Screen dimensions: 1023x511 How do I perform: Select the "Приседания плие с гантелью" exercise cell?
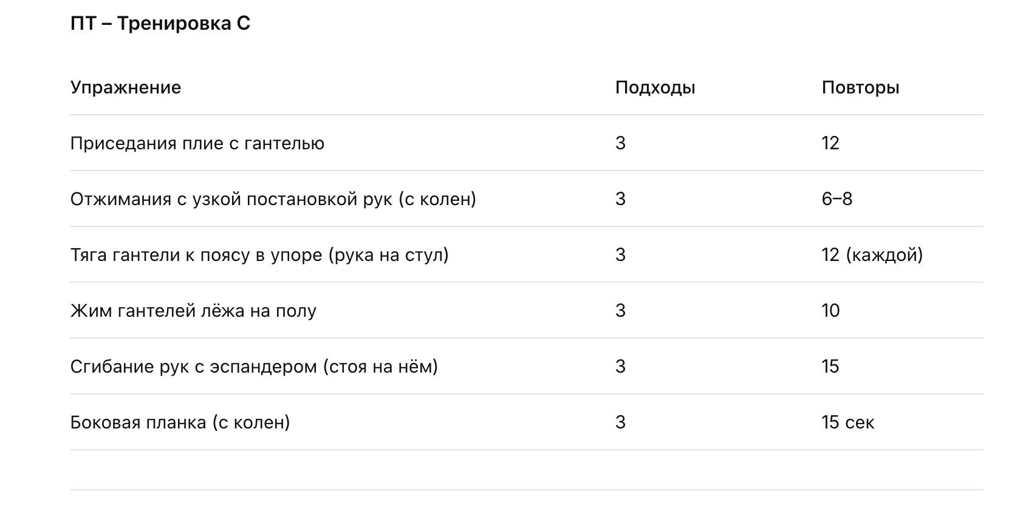tap(197, 143)
